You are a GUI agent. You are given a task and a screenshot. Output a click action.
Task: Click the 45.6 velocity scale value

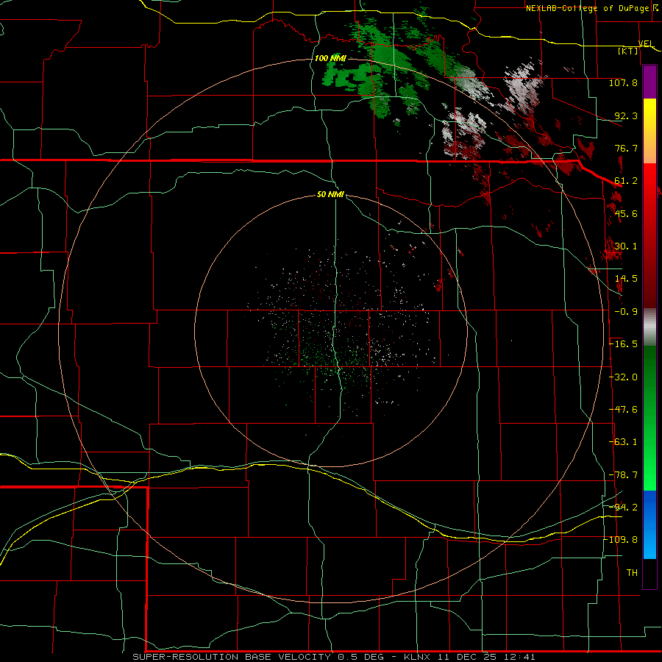click(x=626, y=213)
